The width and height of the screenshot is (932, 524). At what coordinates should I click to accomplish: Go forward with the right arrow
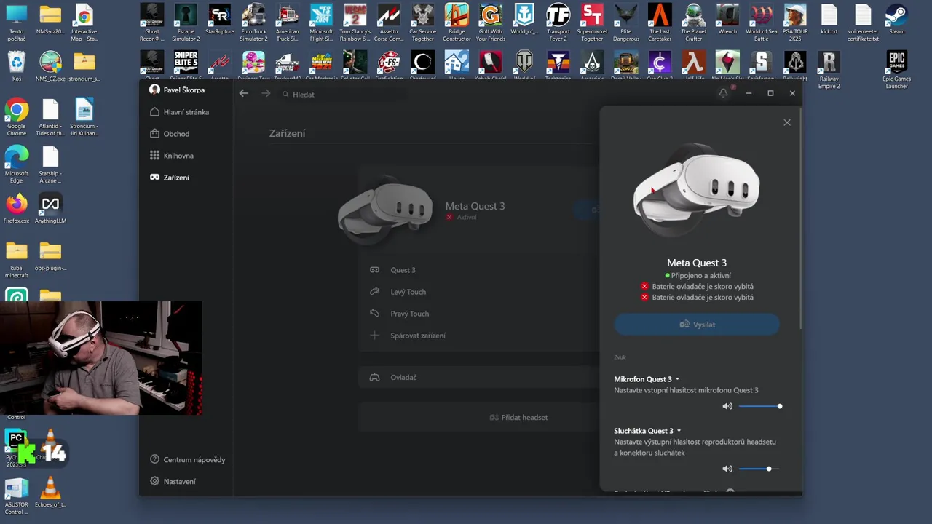pyautogui.click(x=266, y=94)
